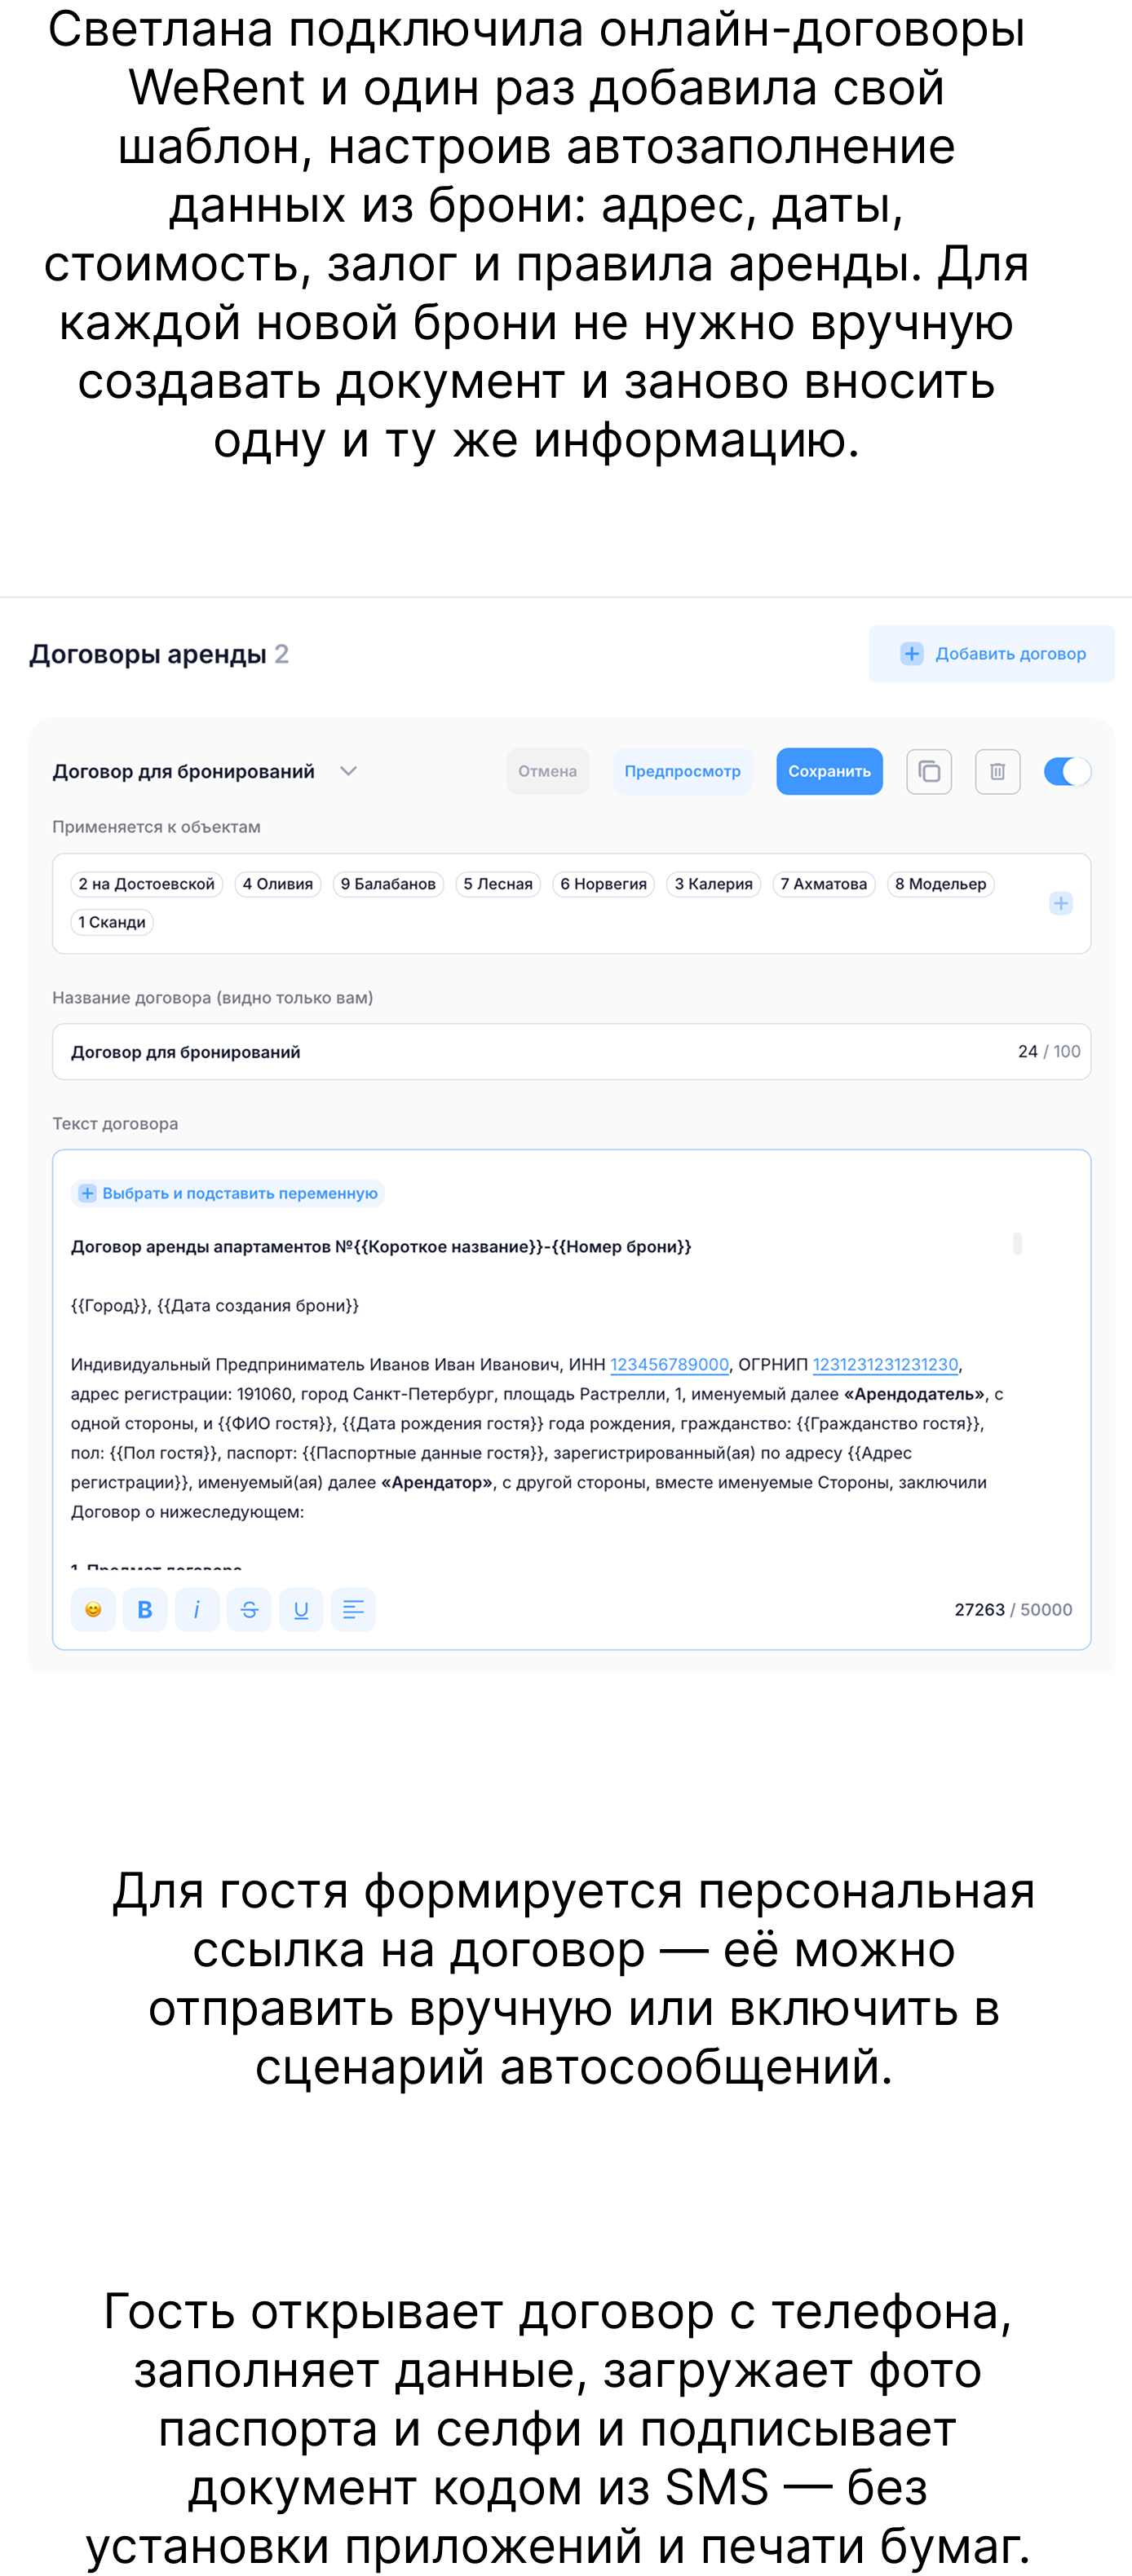
Task: Click Добавить договор button
Action: pos(991,653)
